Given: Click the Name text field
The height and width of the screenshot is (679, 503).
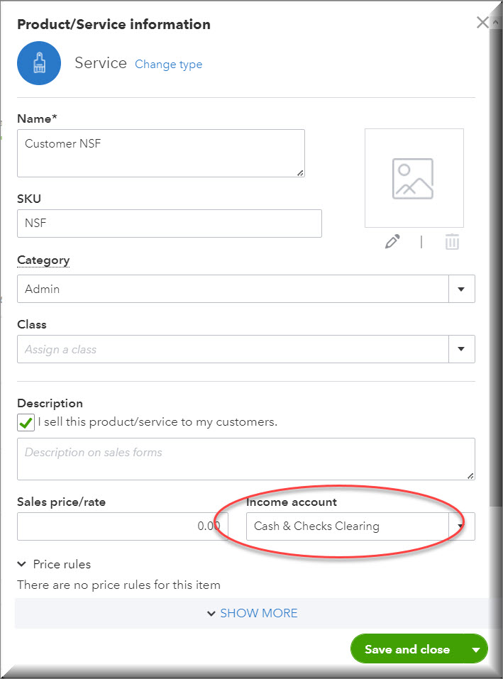Looking at the screenshot, I should click(161, 153).
